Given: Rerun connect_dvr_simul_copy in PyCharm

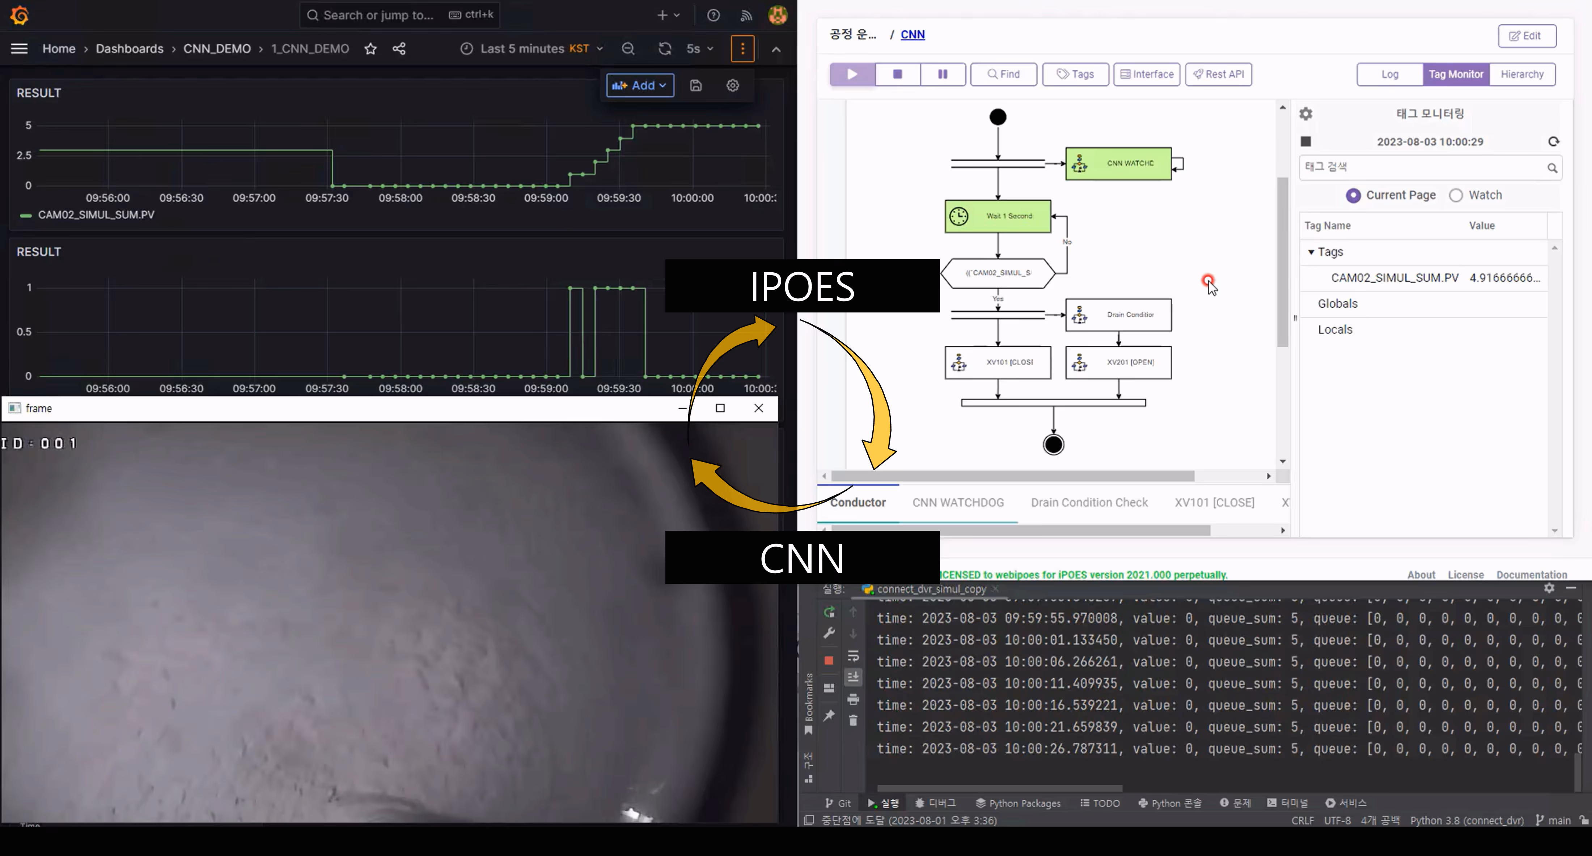Looking at the screenshot, I should (x=829, y=612).
